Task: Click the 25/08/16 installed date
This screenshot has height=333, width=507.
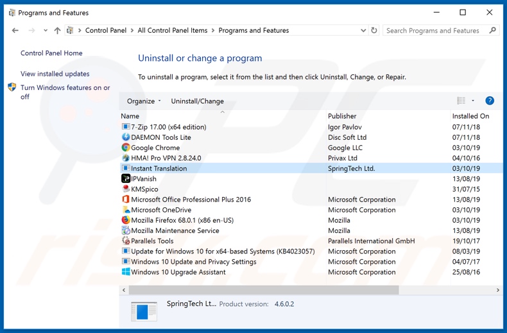Action: pos(466,271)
